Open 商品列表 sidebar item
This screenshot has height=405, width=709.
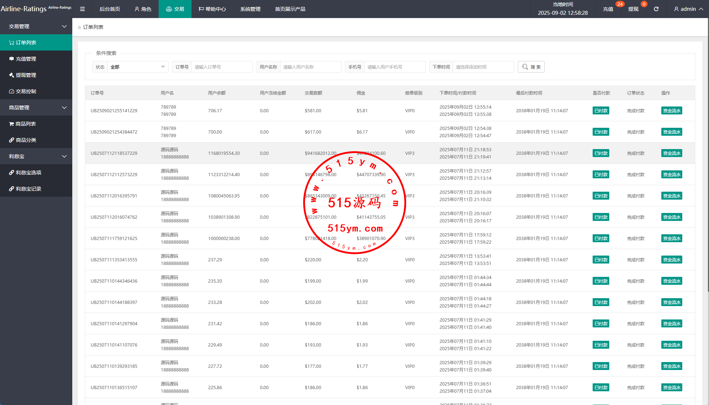pyautogui.click(x=25, y=124)
